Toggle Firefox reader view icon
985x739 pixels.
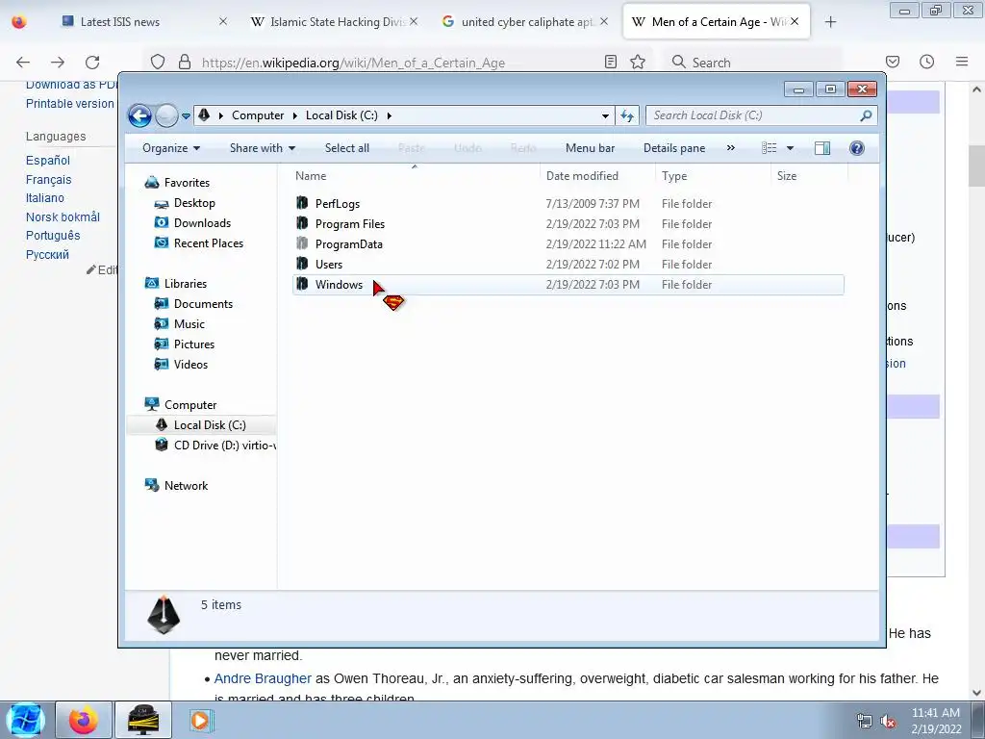point(611,62)
